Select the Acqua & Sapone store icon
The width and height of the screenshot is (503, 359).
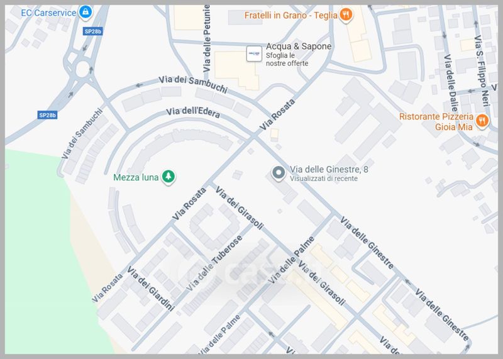coord(254,53)
